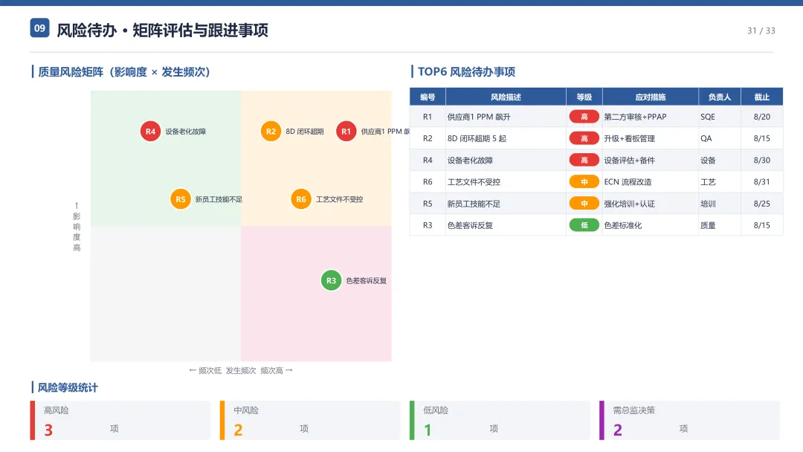Click the 发生频次 x-axis label
The width and height of the screenshot is (803, 452).
pyautogui.click(x=241, y=371)
